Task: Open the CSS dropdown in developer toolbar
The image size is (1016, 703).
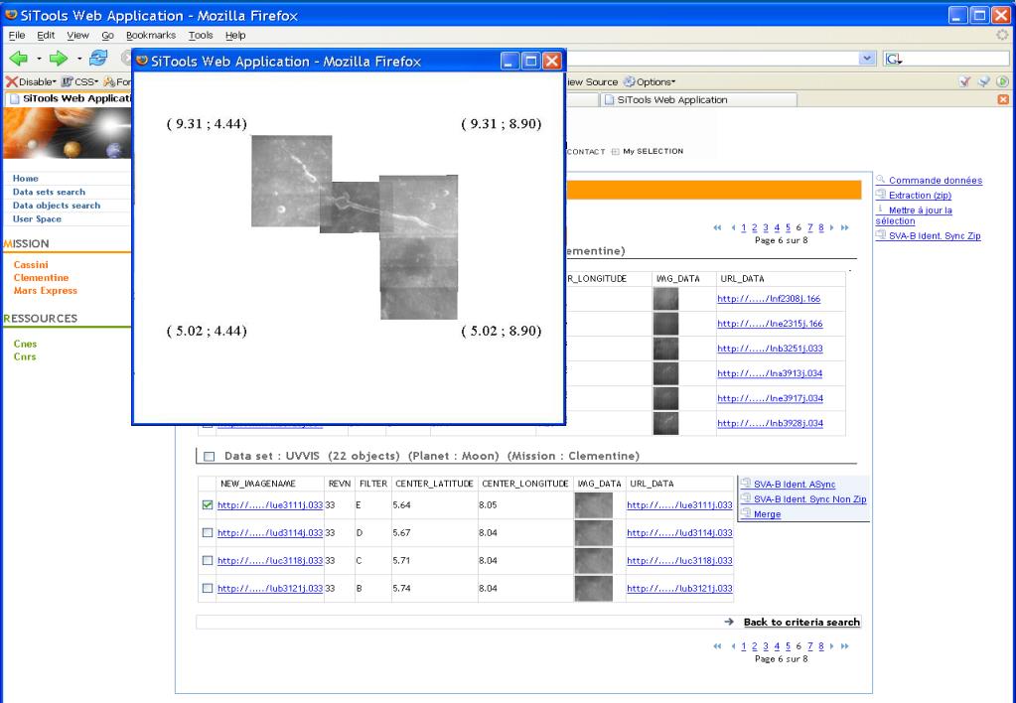Action: (x=80, y=81)
